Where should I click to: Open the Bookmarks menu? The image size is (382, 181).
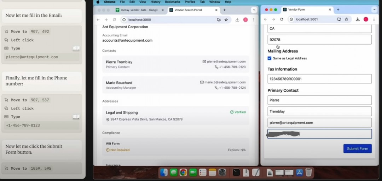(x=173, y=2)
